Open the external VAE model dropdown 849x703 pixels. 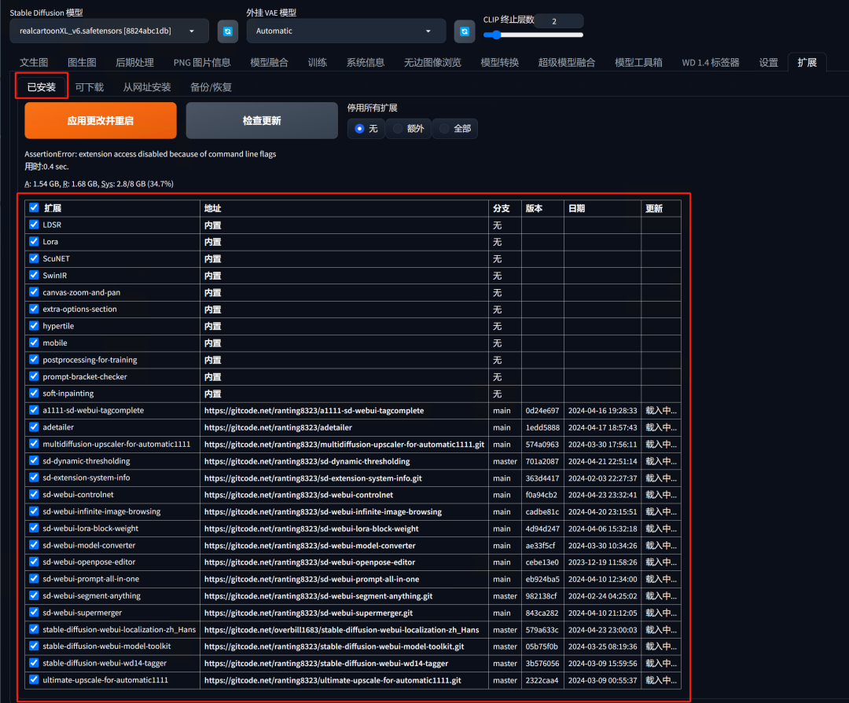click(x=346, y=31)
